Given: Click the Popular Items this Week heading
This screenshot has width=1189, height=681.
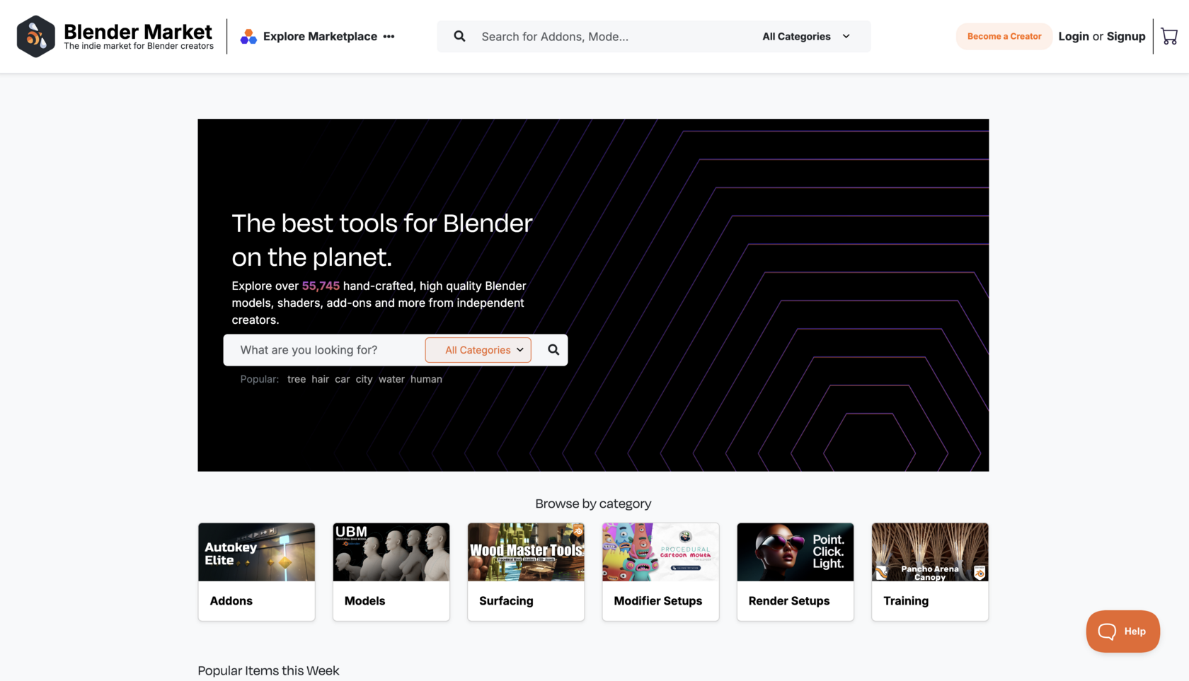Looking at the screenshot, I should tap(268, 671).
